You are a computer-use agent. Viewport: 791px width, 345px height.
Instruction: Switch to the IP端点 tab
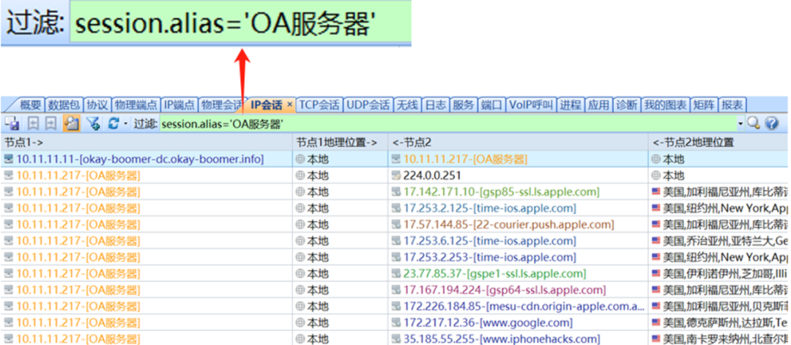[x=179, y=105]
